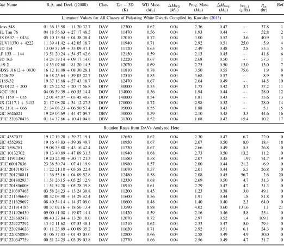This screenshot has height=246, width=284.
Task: Select 'KIC 7594781' row name
Action: (x=11, y=147)
